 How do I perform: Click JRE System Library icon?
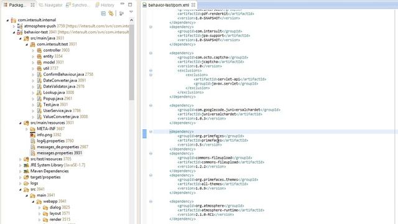point(26,165)
